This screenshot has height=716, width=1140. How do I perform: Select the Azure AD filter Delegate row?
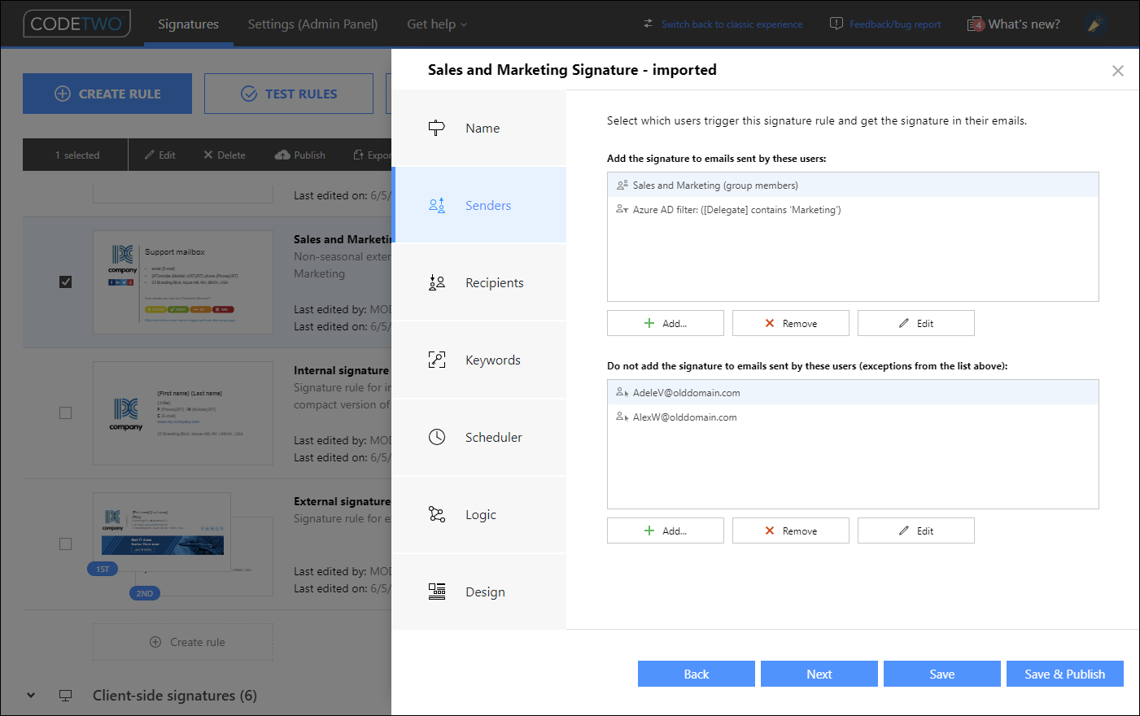tap(853, 209)
